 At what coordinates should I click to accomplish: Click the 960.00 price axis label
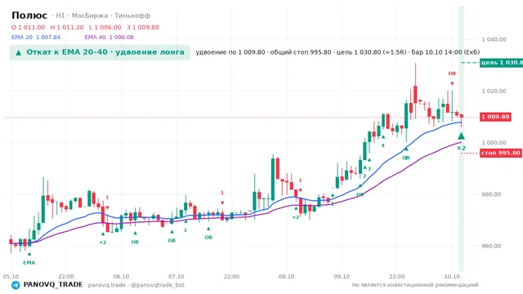(491, 246)
